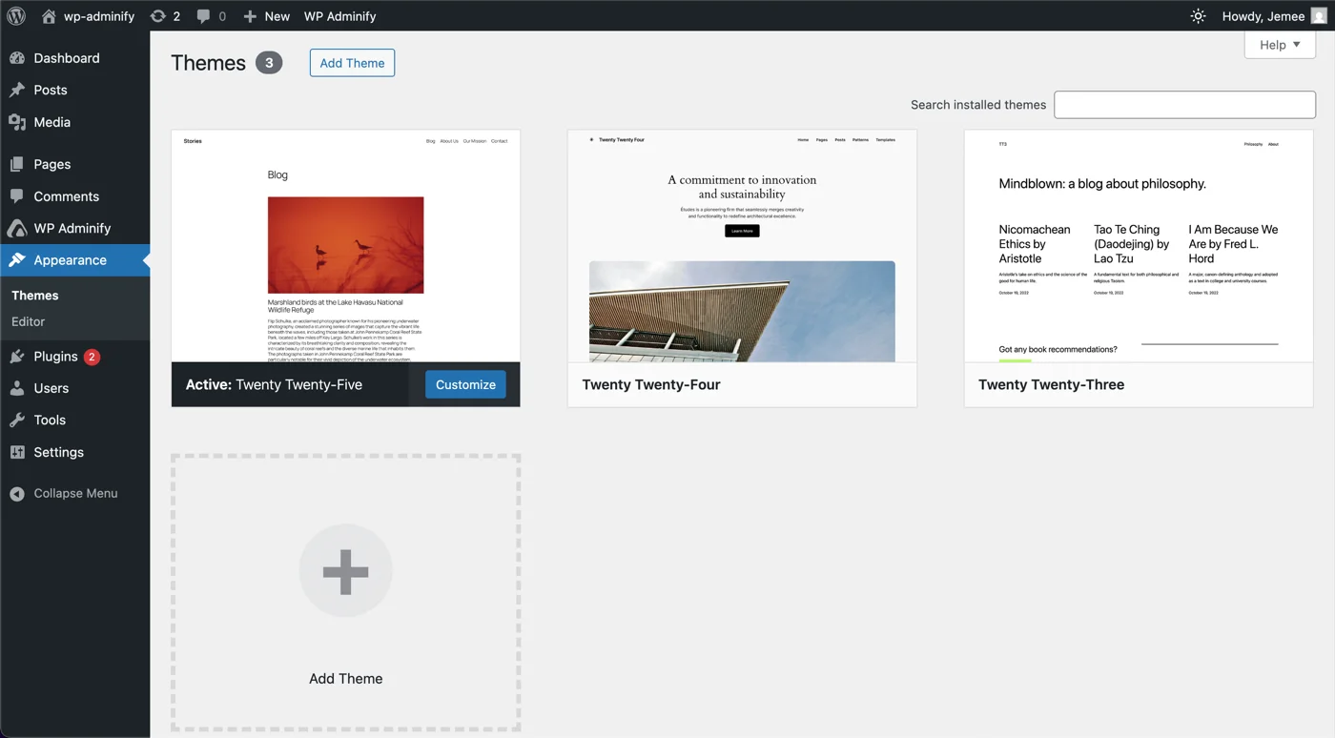Click the Twenty Twenty-Four theme name
The width and height of the screenshot is (1335, 738).
[651, 384]
